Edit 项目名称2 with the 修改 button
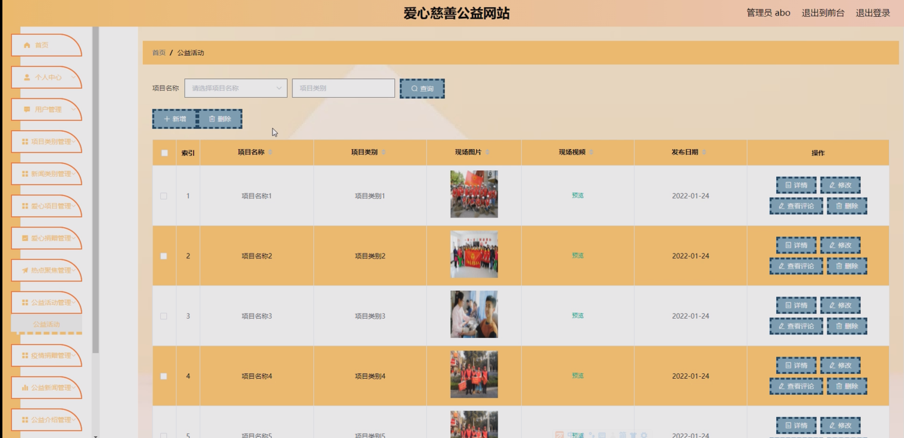The height and width of the screenshot is (438, 904). [x=840, y=245]
